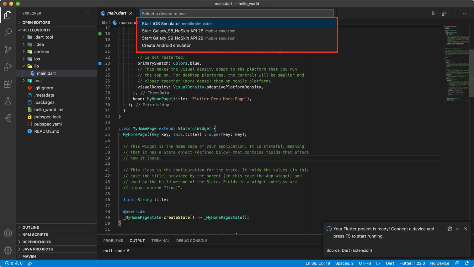
Task: Switch to the Output panel tab
Action: click(137, 241)
